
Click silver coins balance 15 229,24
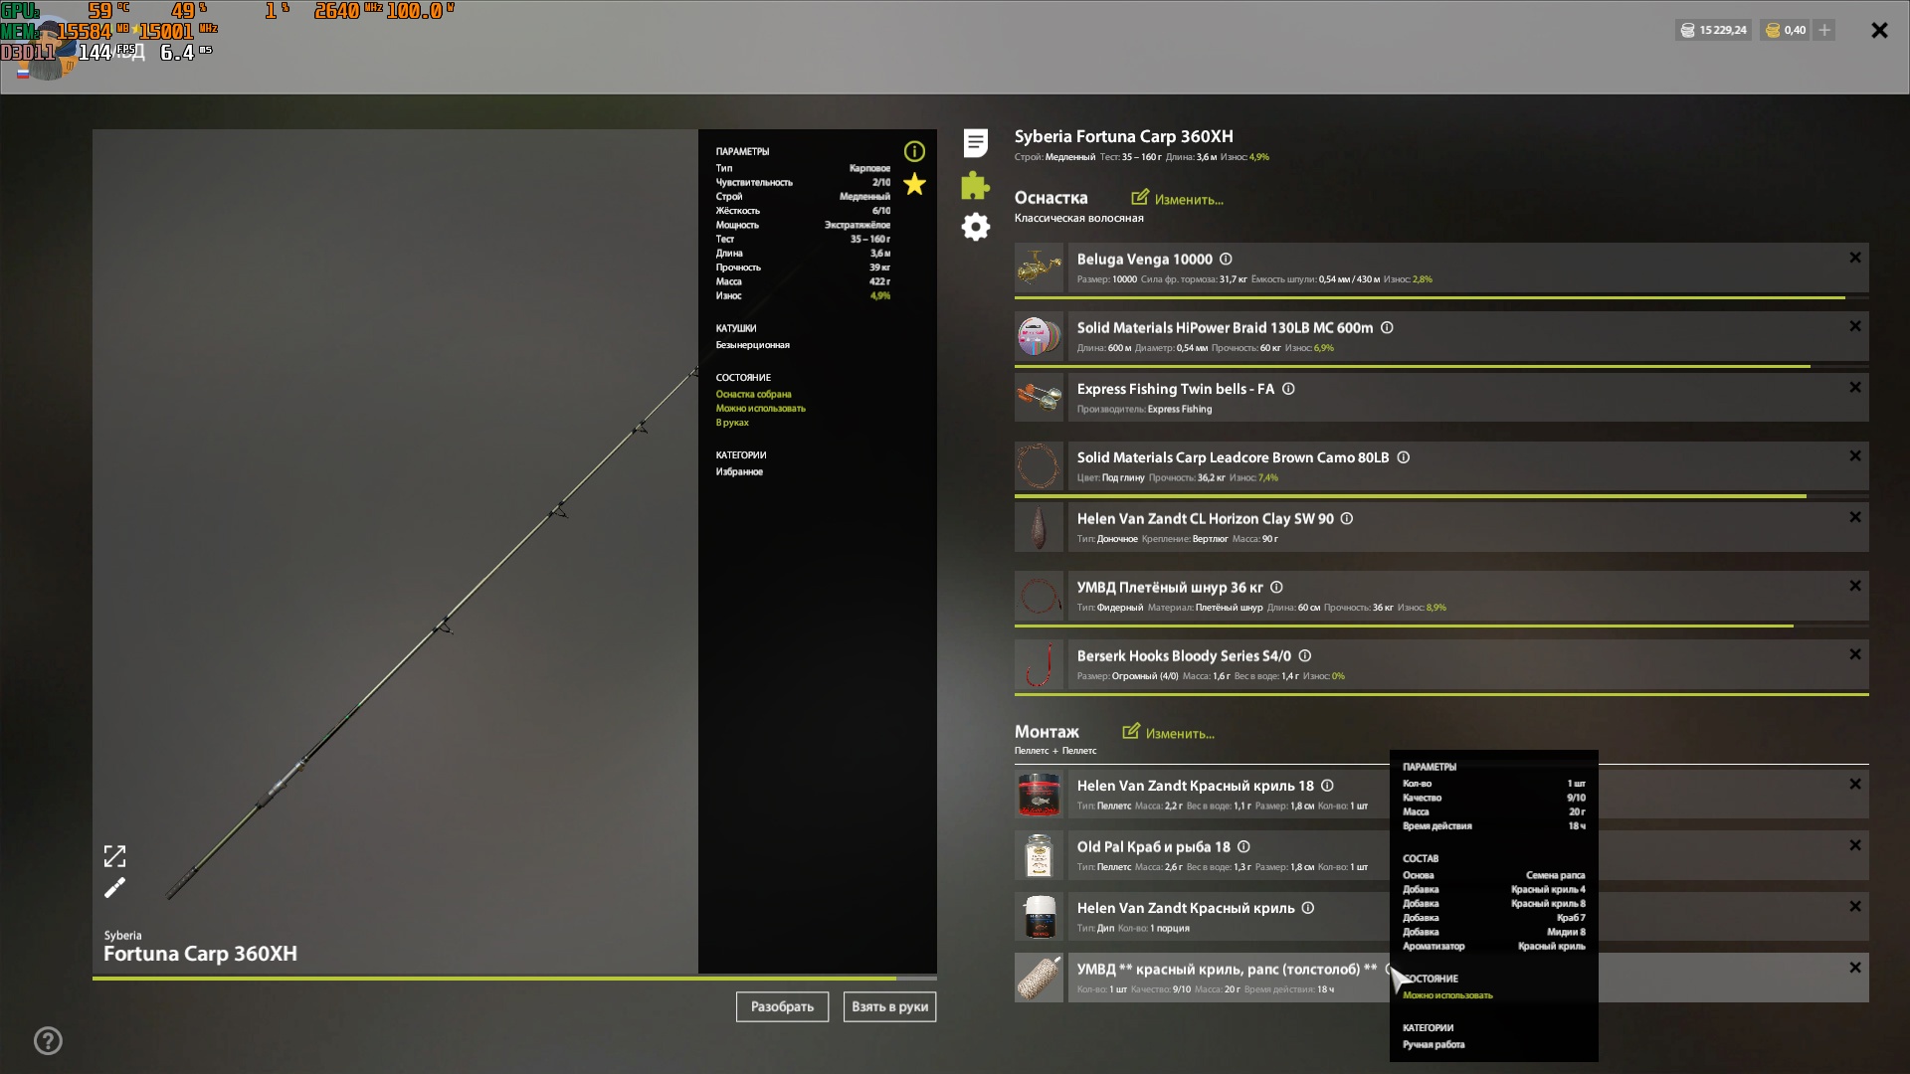tap(1713, 30)
